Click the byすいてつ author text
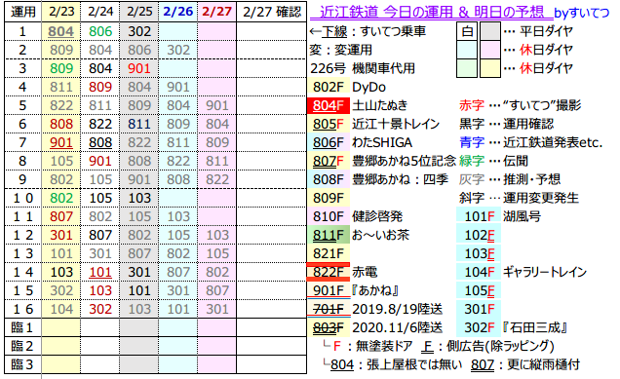 (582, 13)
